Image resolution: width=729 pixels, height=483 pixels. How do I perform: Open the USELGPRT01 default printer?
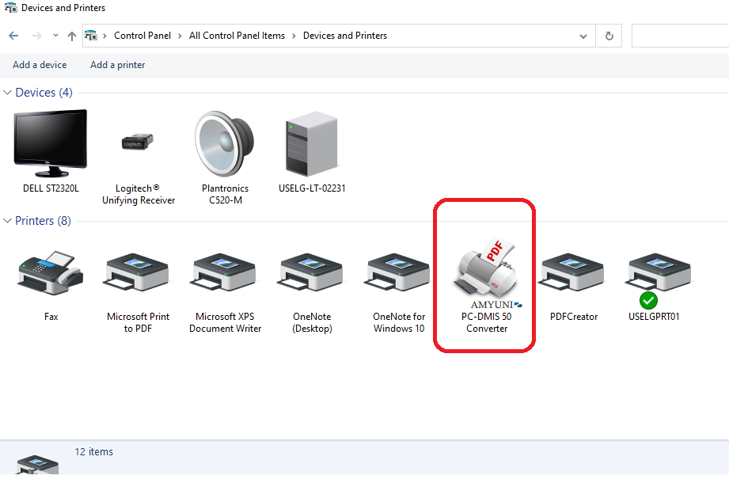click(657, 273)
